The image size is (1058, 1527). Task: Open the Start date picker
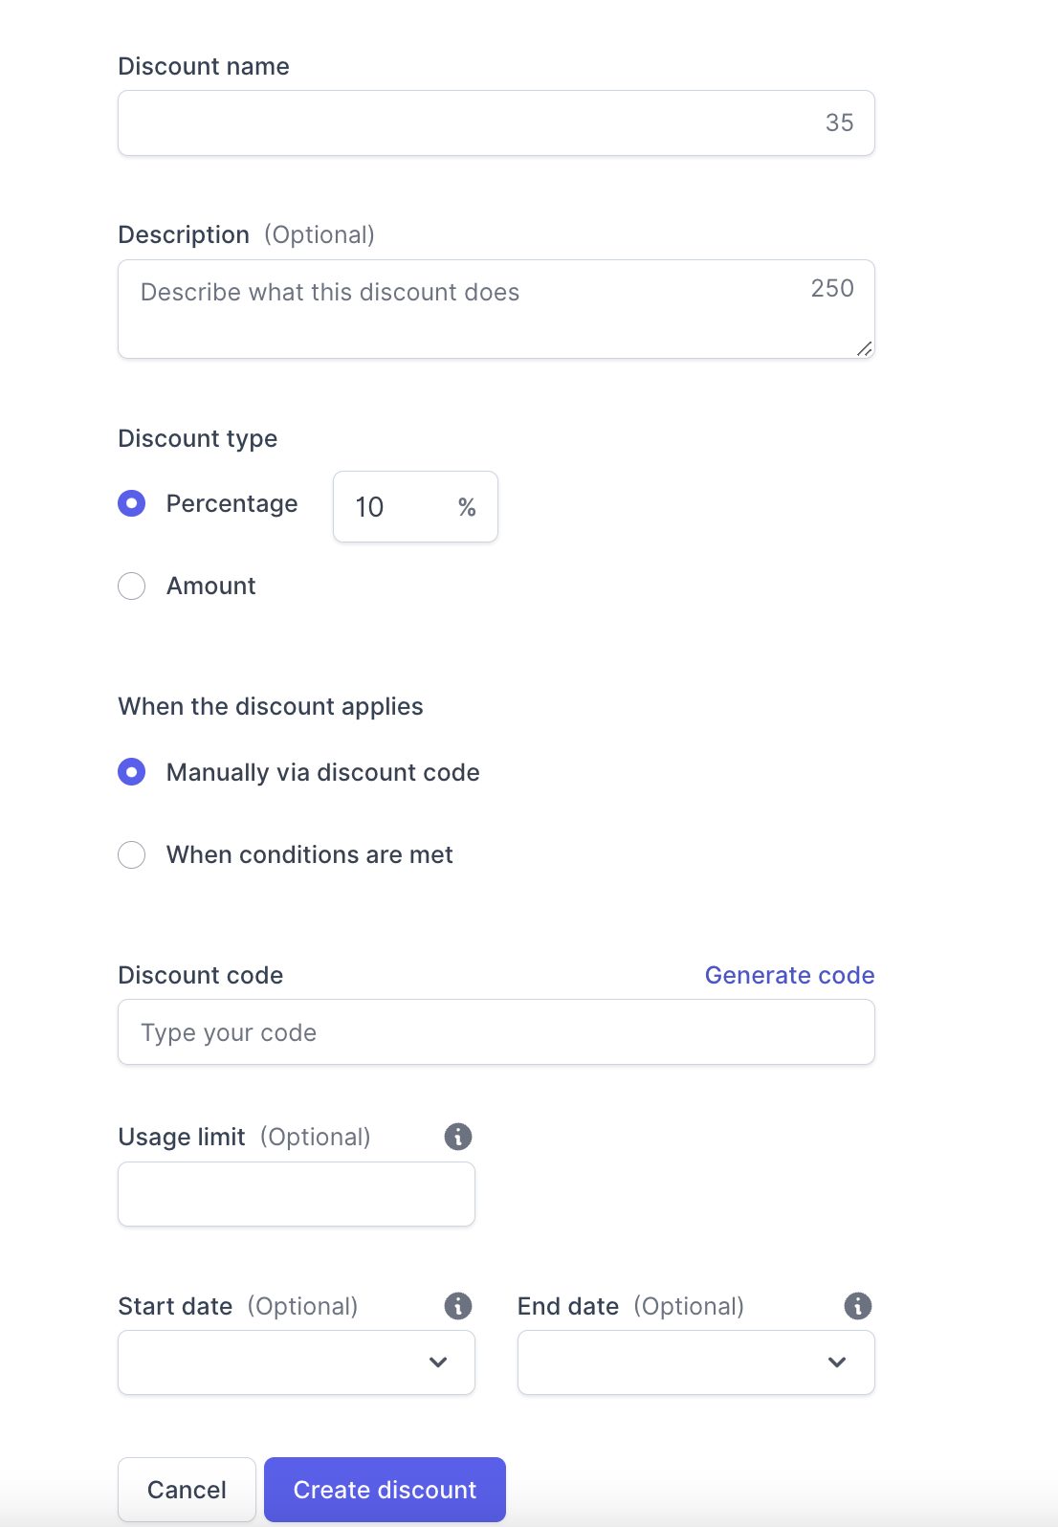tap(439, 1361)
